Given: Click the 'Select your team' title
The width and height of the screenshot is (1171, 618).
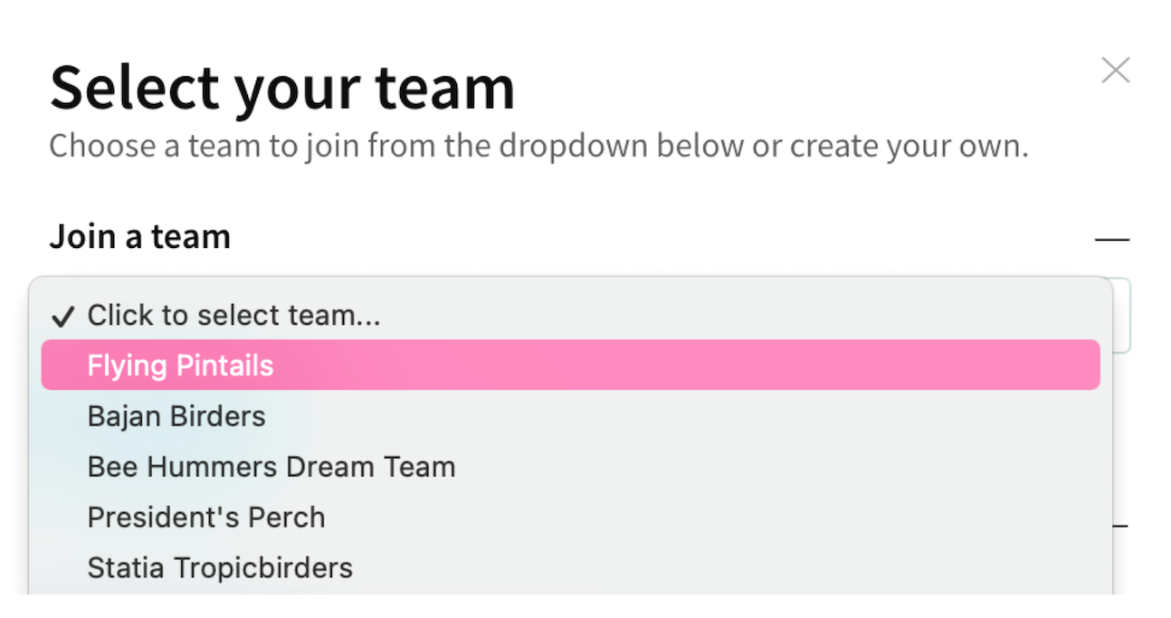Looking at the screenshot, I should click(281, 88).
